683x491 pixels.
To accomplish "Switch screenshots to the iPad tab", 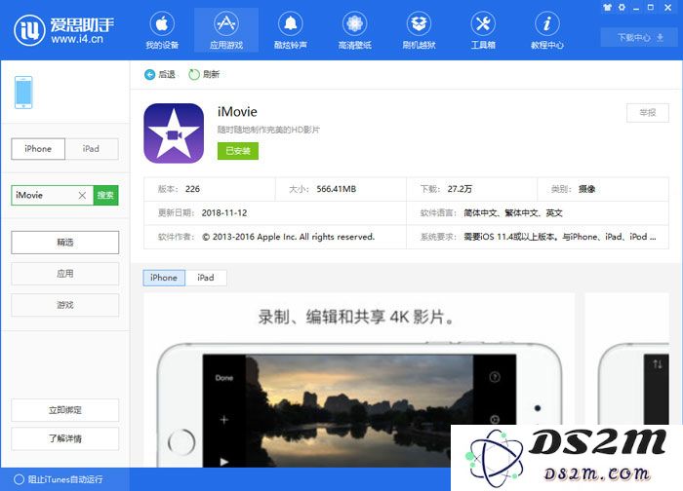I will point(206,278).
